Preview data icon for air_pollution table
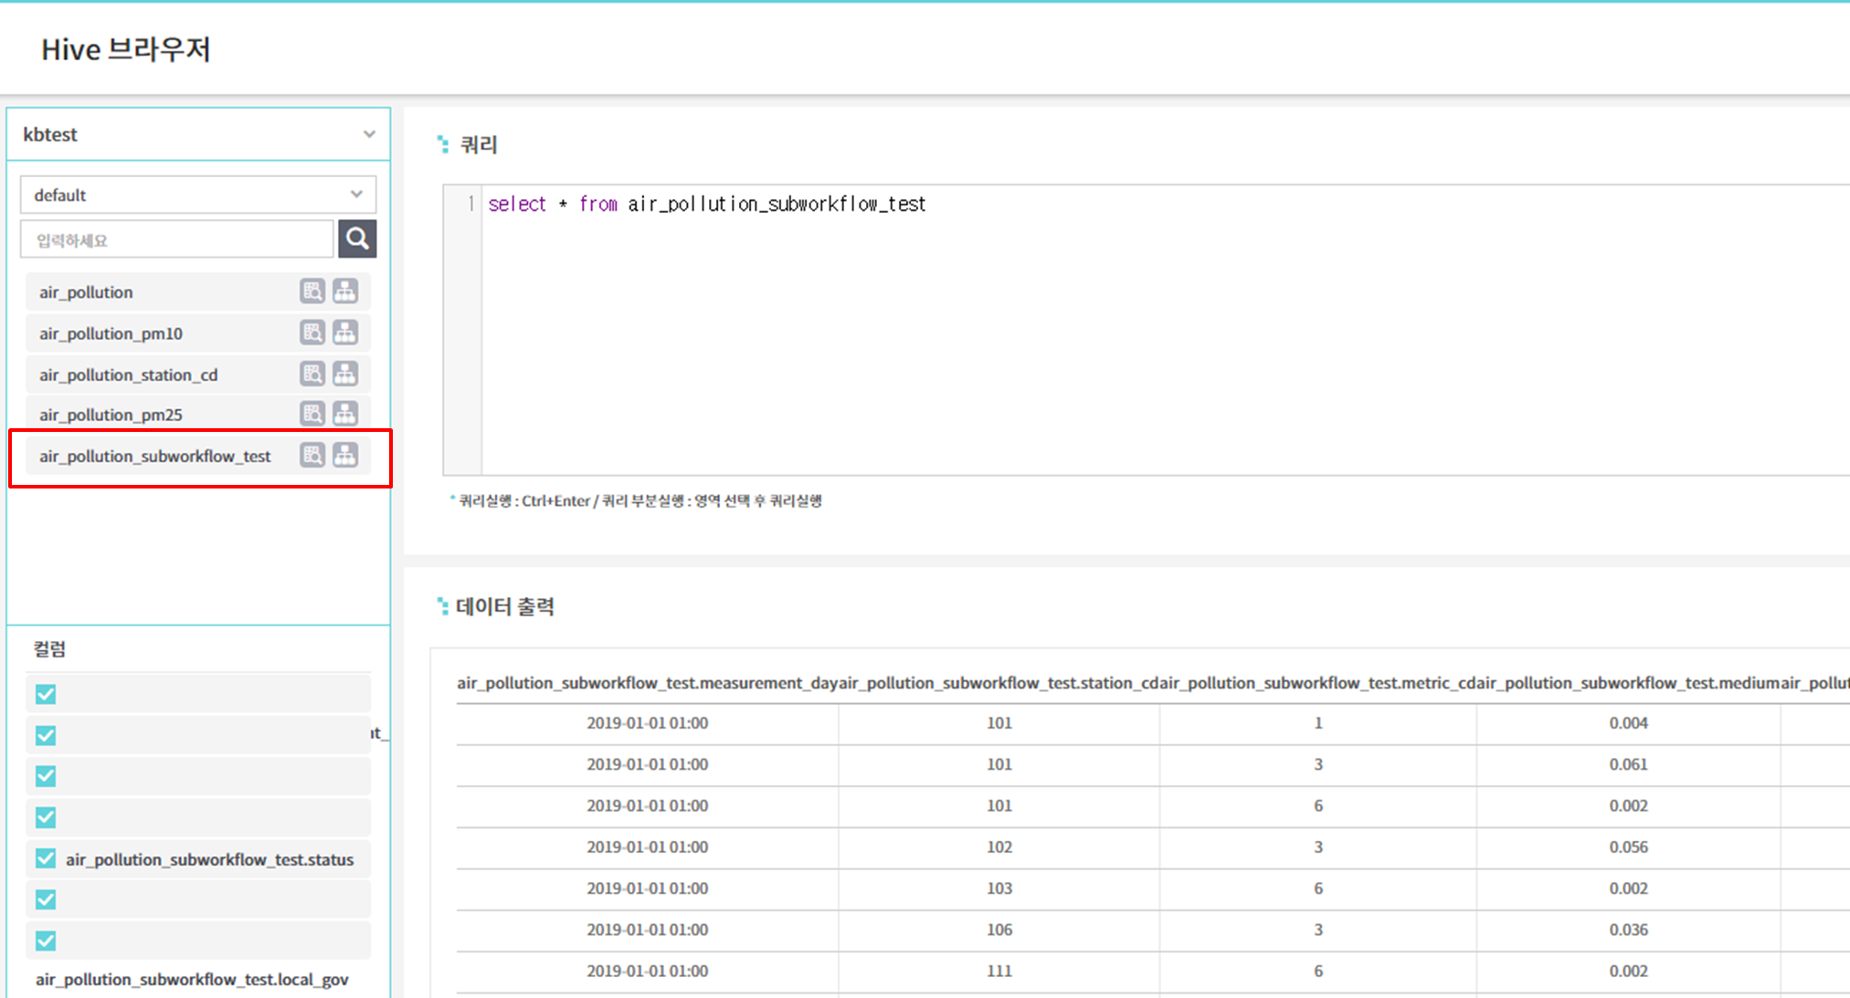Viewport: 1850px width, 998px height. (x=312, y=291)
